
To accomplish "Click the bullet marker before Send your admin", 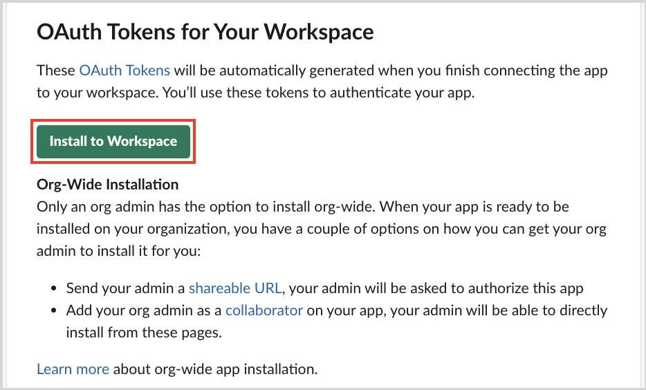I will [x=53, y=288].
